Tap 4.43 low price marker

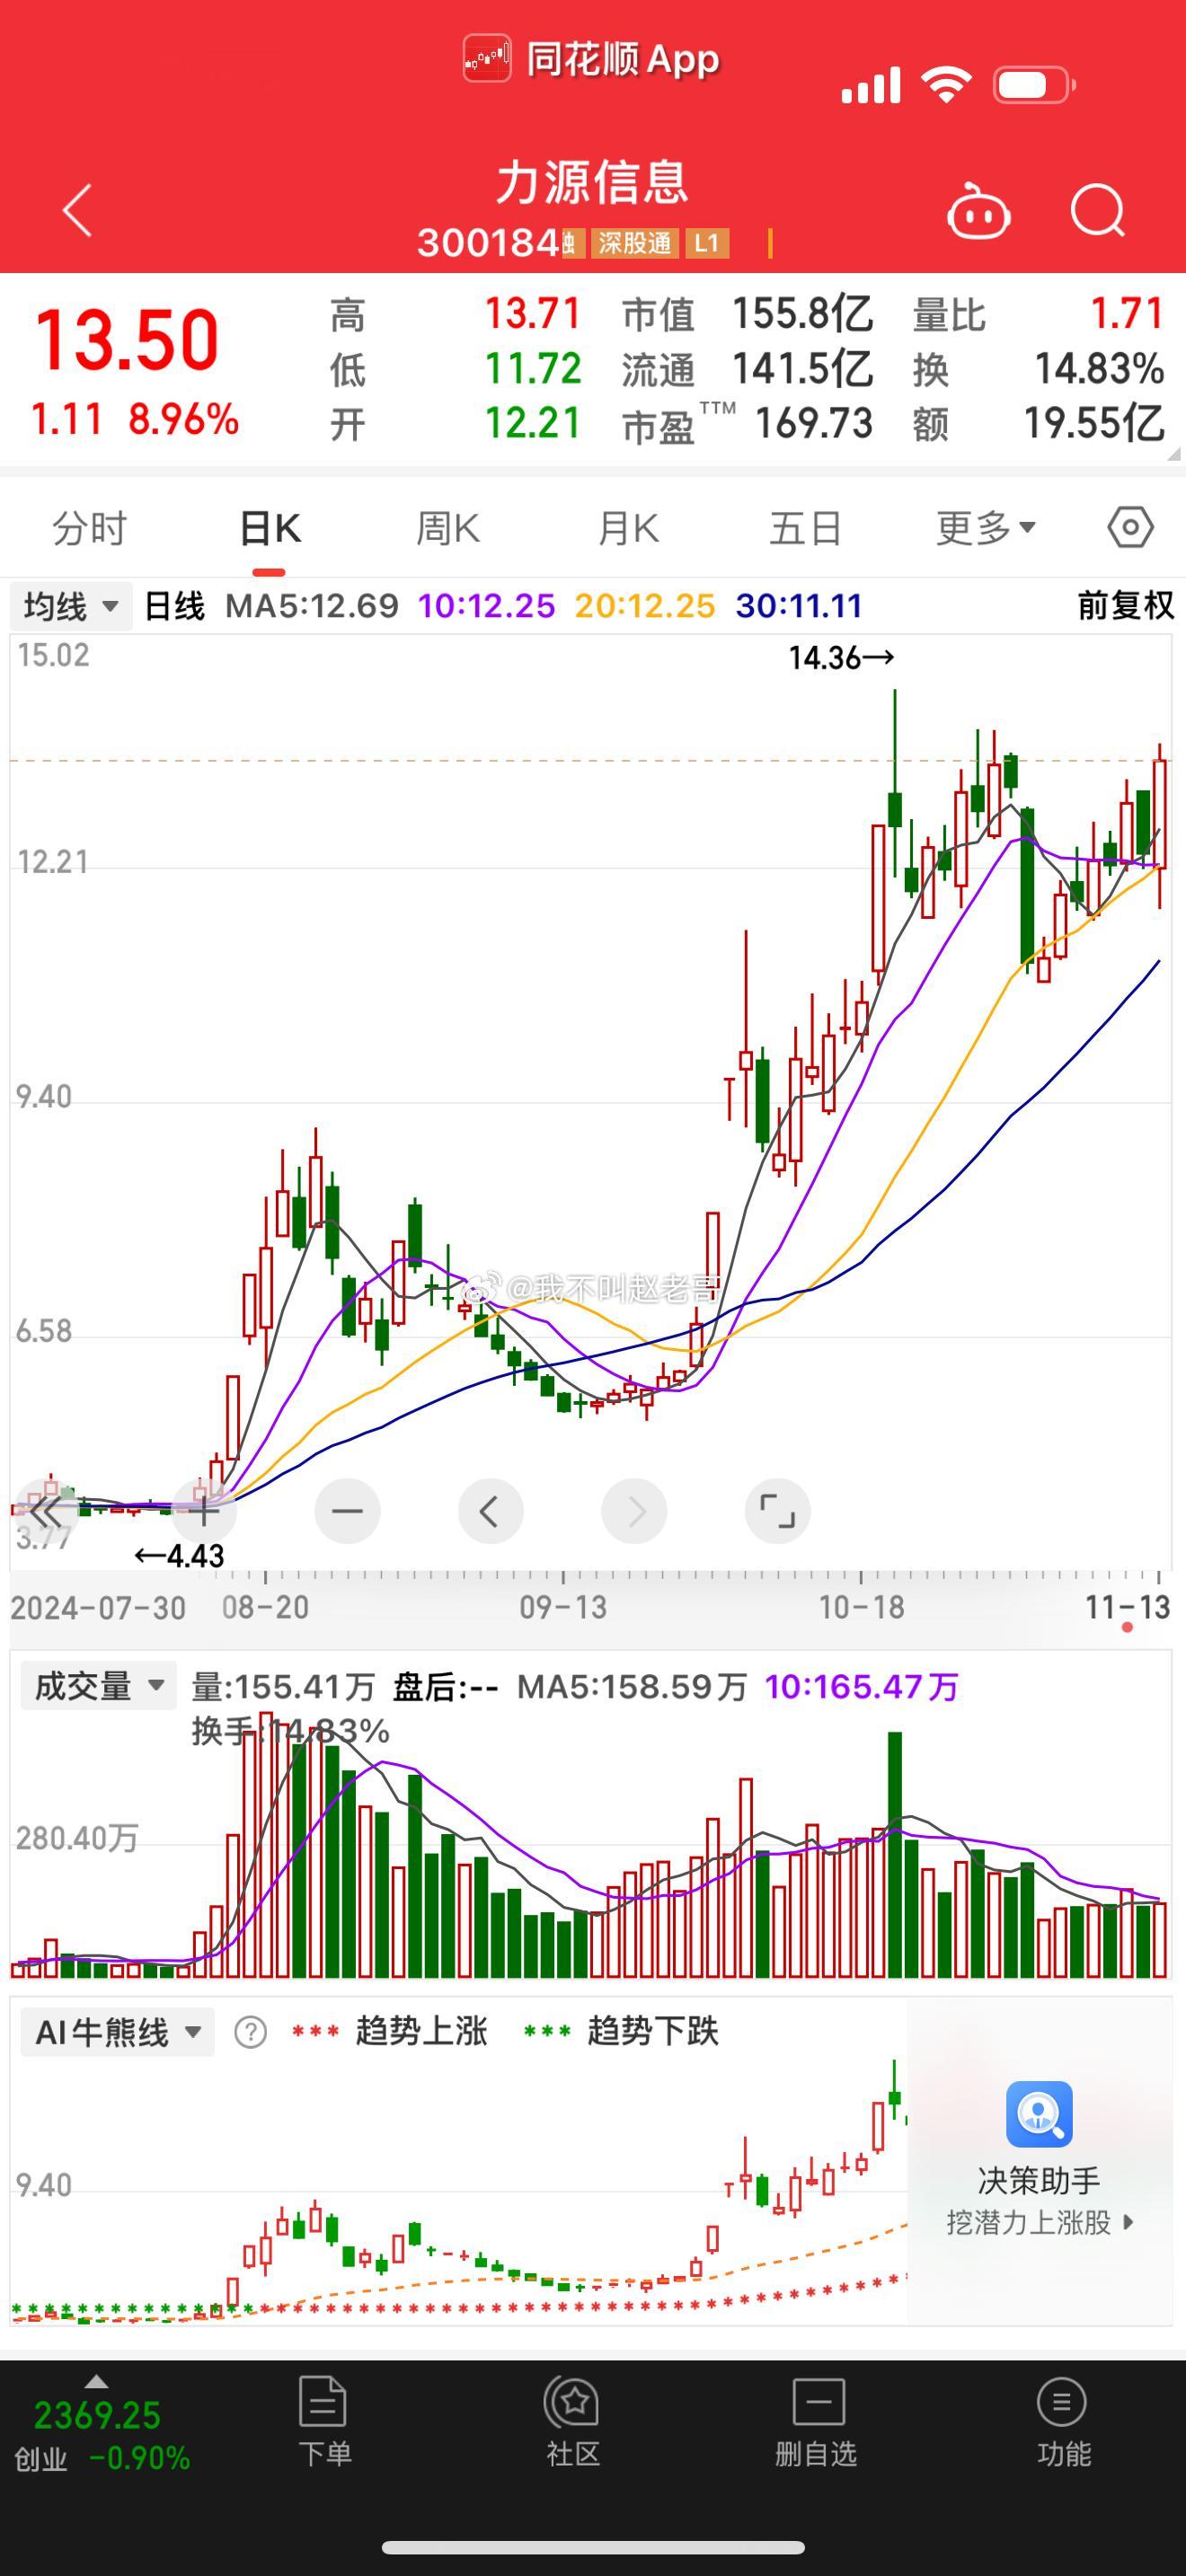click(179, 1556)
